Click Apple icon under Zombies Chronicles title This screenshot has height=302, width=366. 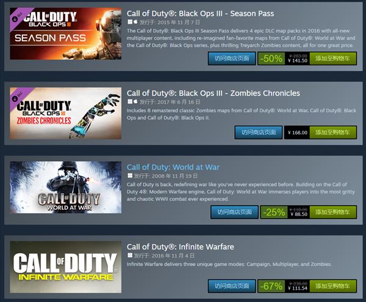click(135, 102)
